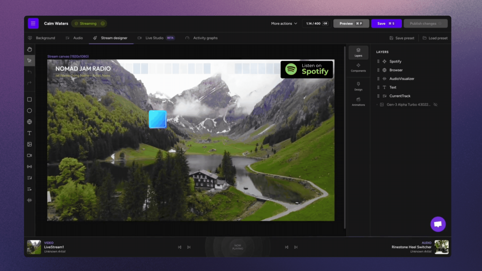
Task: Select the Audio Visualizer tool
Action: [29, 200]
